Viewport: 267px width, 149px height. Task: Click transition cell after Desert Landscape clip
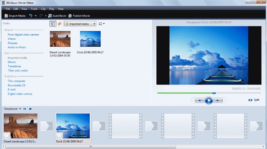(47, 126)
